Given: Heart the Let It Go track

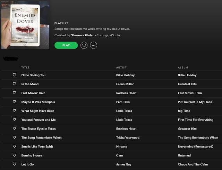Looking at the screenshot, I should click(x=14, y=164).
